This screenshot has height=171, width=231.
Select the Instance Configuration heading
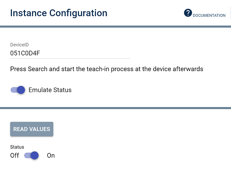tap(59, 13)
